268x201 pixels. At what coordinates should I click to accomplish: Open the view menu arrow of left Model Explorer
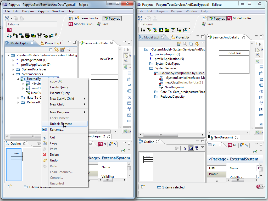[x=74, y=48]
